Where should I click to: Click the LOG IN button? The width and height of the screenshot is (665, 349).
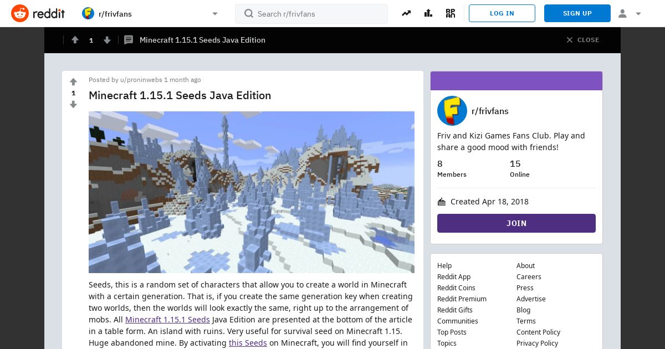pos(502,13)
